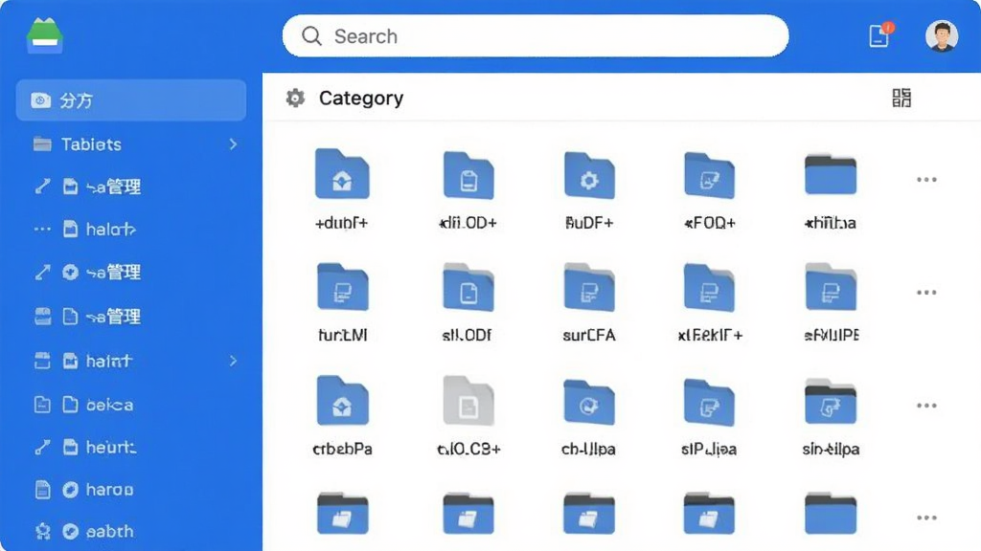Open the "sII.ODf" folder
The image size is (981, 551).
(x=468, y=287)
